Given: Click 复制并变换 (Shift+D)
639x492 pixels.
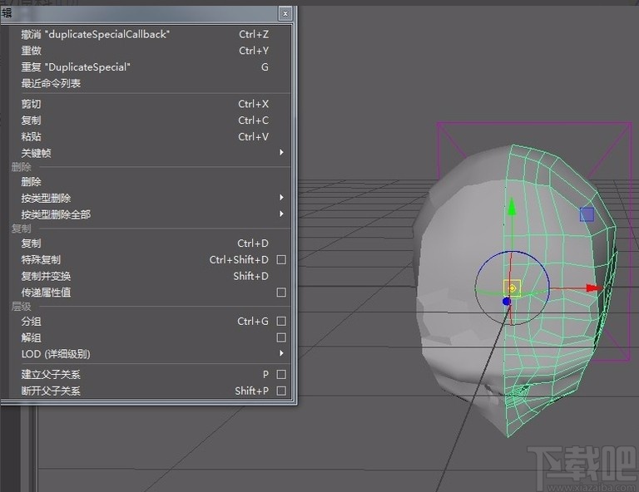Looking at the screenshot, I should pyautogui.click(x=47, y=277).
